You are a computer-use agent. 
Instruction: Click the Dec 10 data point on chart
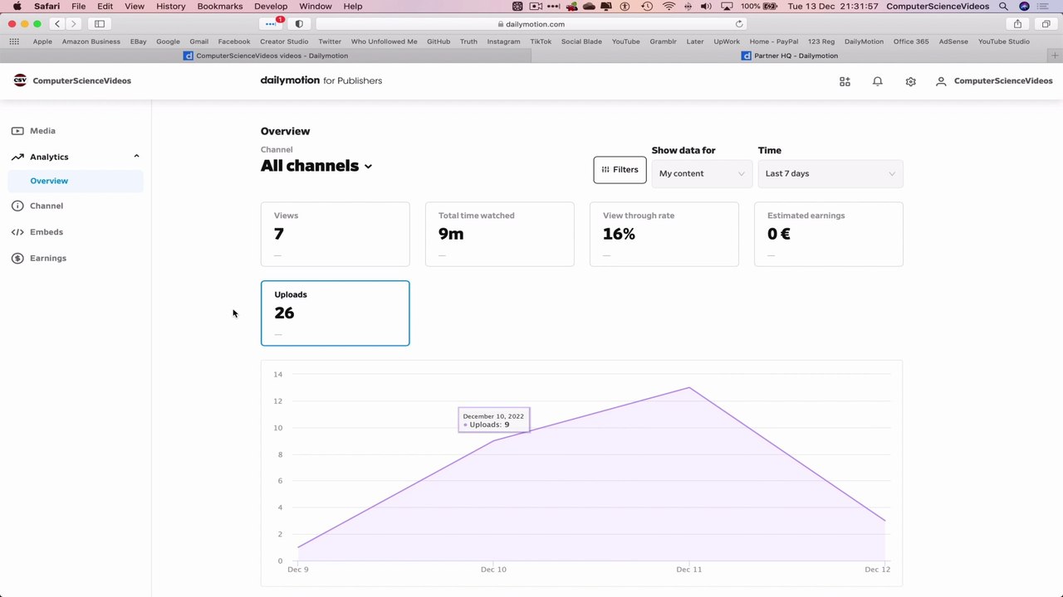tap(493, 440)
